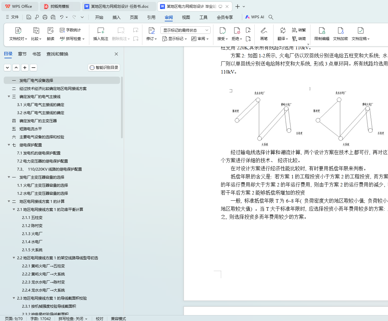Click 文档定稿 finalize document icon
This screenshot has height=321, width=388.
[x=360, y=30]
